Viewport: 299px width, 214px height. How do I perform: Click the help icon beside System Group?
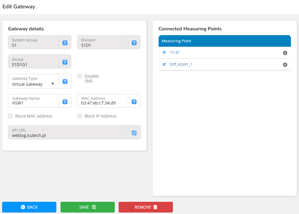pos(65,43)
